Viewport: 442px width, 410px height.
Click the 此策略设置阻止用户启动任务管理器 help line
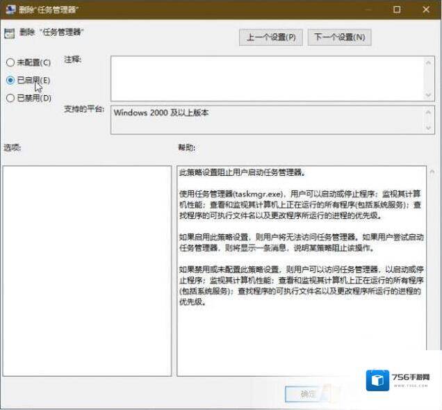pyautogui.click(x=242, y=172)
